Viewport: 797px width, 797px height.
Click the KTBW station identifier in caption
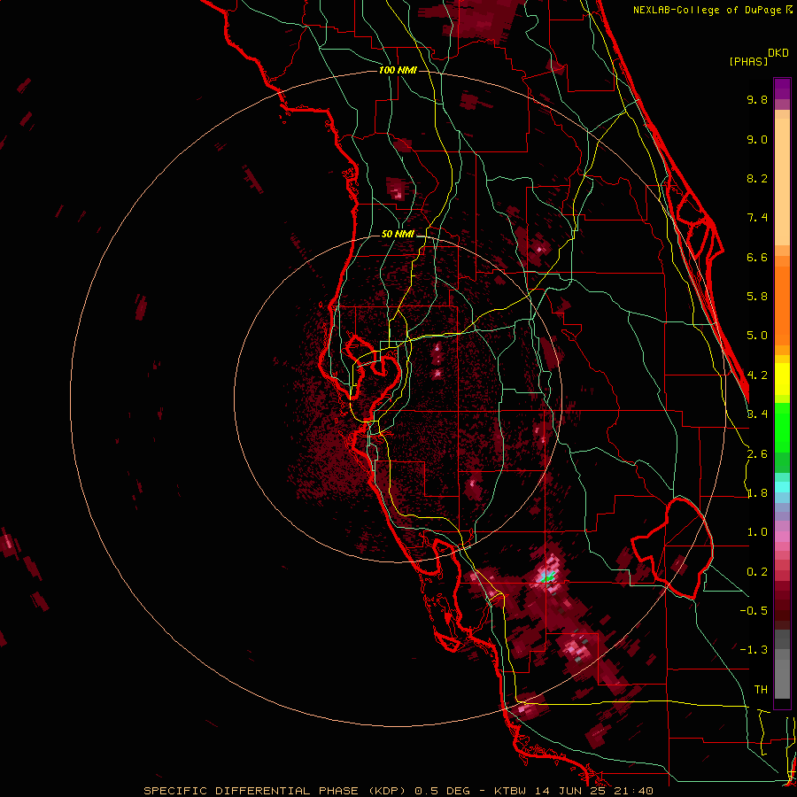tap(510, 791)
